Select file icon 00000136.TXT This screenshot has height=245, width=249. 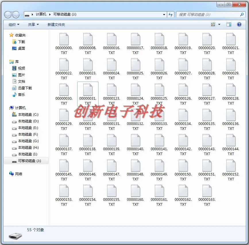(231, 115)
